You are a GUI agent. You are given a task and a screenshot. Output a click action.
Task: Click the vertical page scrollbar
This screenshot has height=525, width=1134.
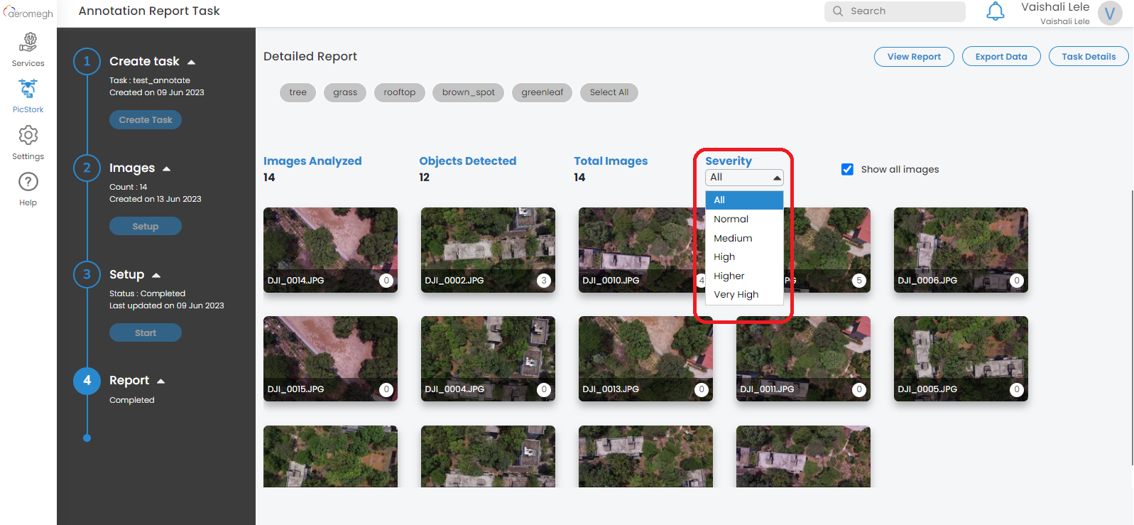[x=1132, y=327]
